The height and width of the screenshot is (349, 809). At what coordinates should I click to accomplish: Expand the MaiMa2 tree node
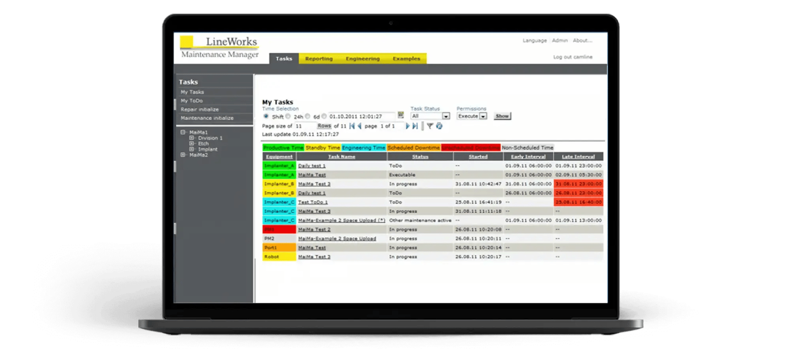click(x=183, y=155)
